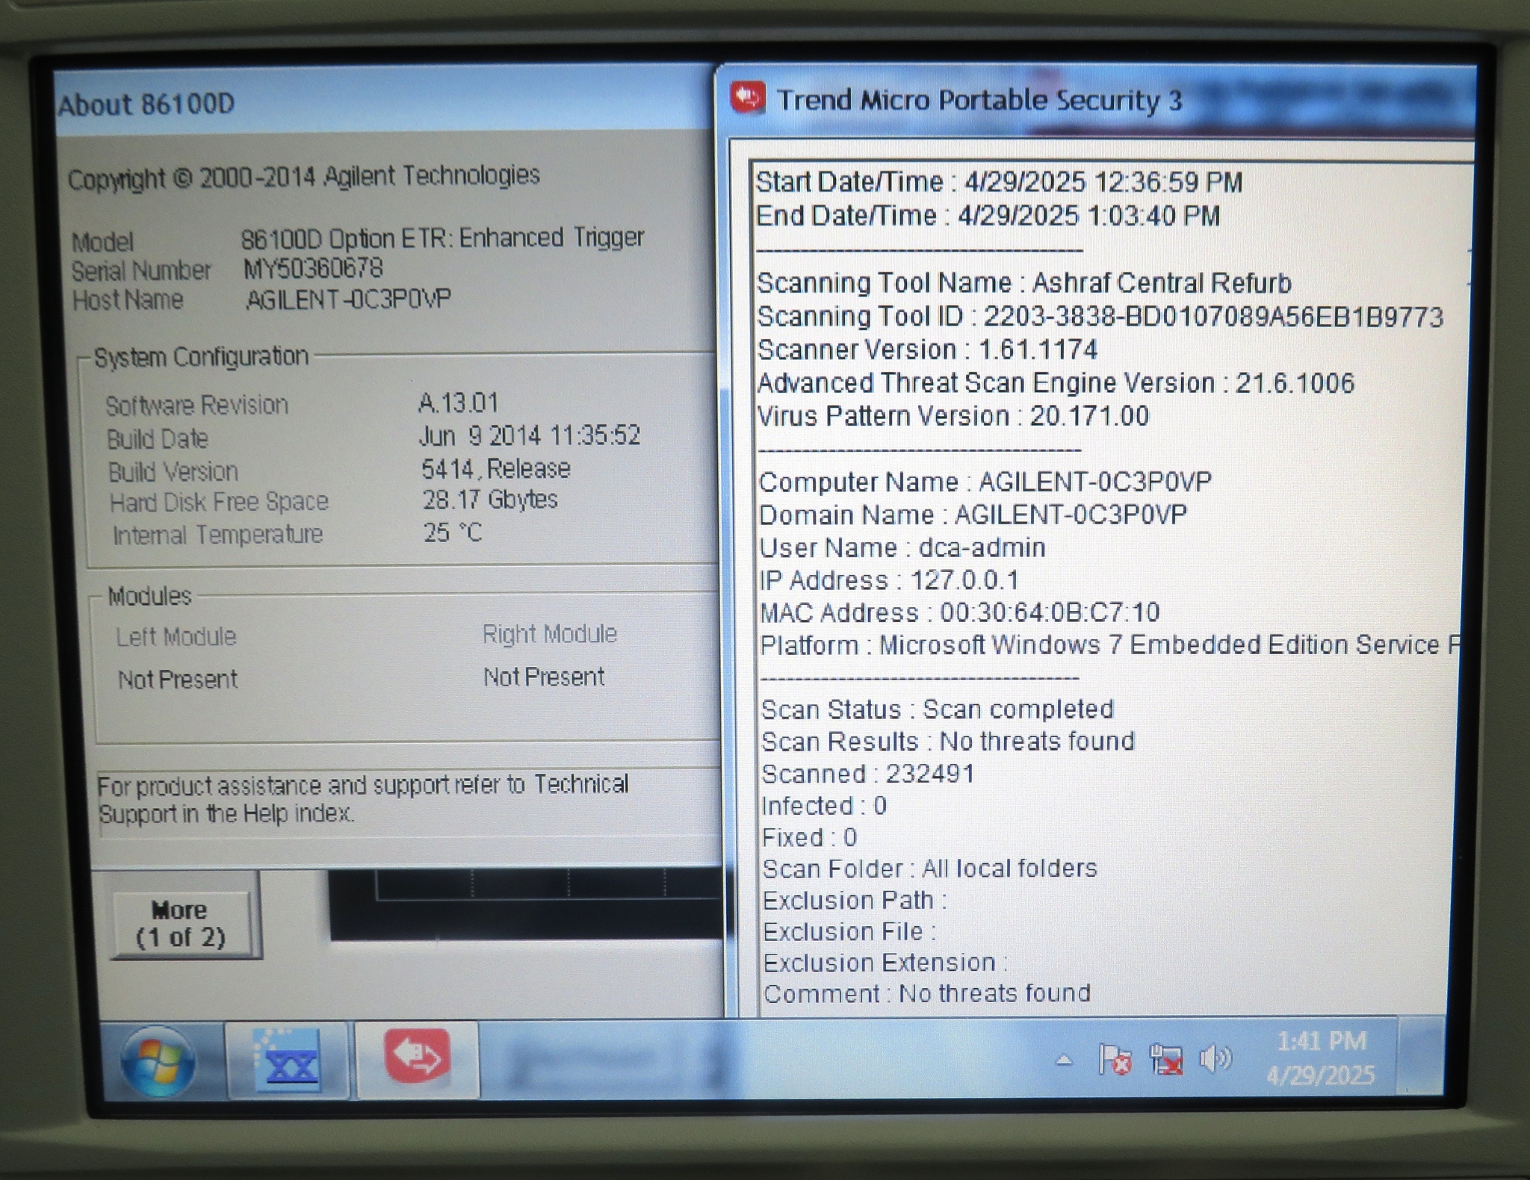Select host name AGILENT-0C3P0VP in About dialog
Screen dimensions: 1530x1180
[348, 299]
